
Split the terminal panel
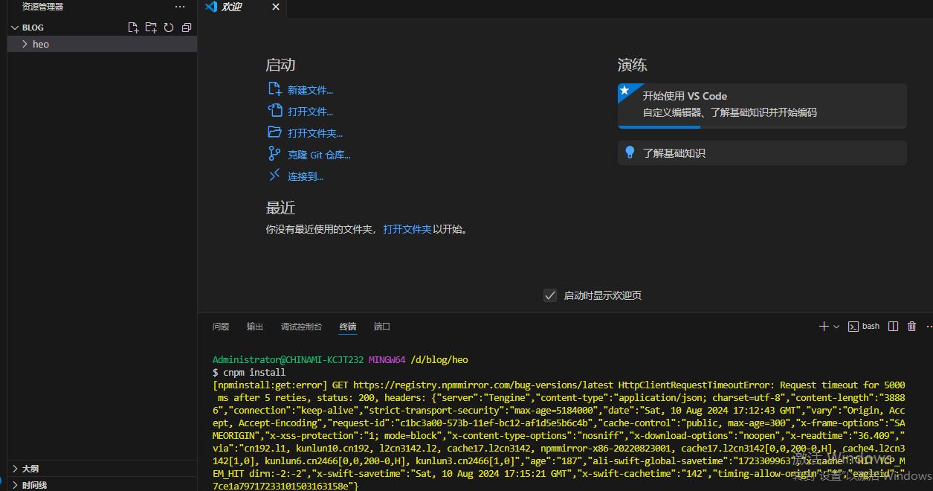tap(894, 327)
